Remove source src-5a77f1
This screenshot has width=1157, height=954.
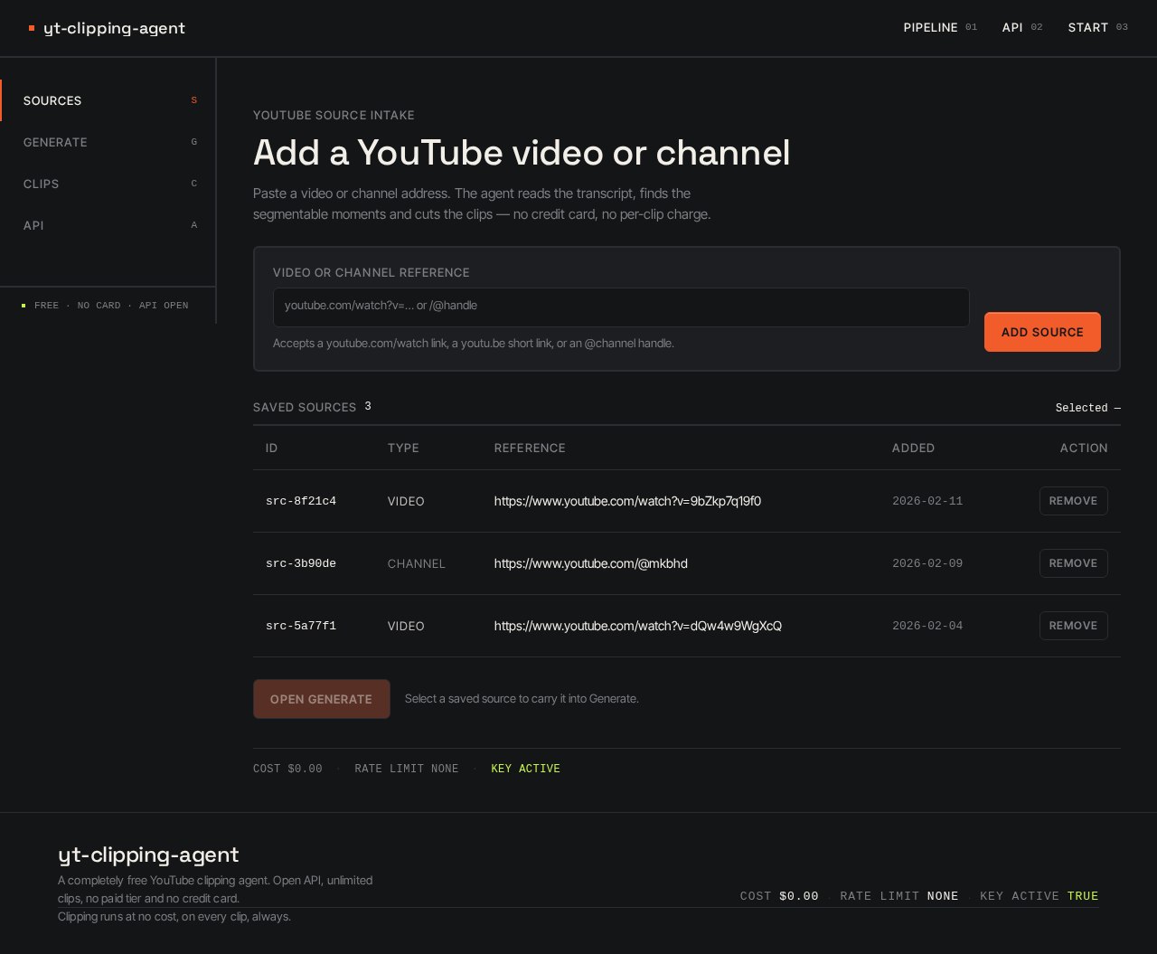[1073, 626]
